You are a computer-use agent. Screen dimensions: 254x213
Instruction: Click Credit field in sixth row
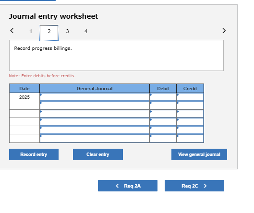190,138
